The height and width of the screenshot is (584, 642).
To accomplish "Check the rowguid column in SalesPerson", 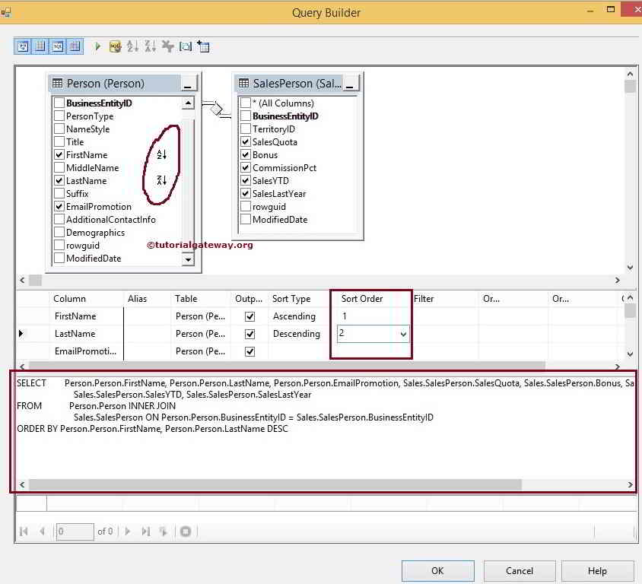I will pyautogui.click(x=246, y=206).
